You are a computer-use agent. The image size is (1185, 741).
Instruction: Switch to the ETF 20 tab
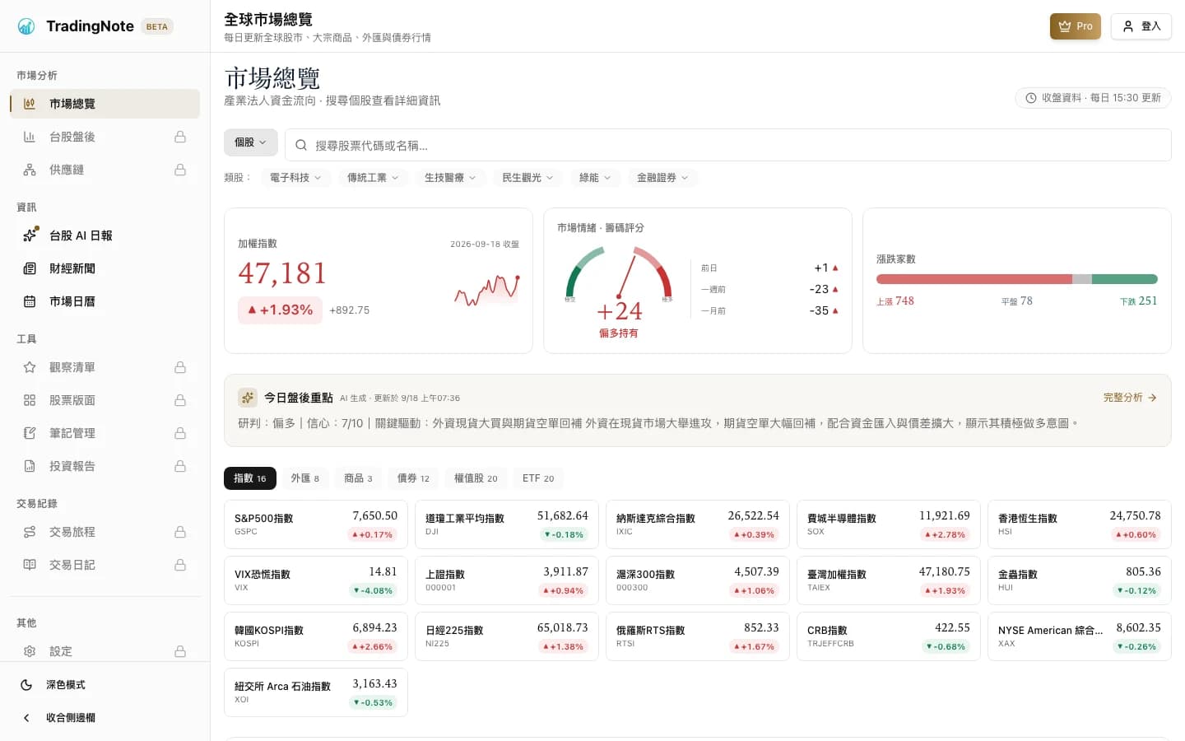(538, 478)
